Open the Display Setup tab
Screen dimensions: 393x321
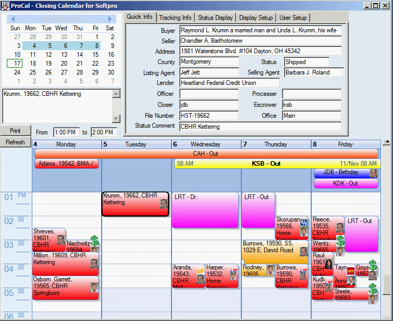[255, 18]
